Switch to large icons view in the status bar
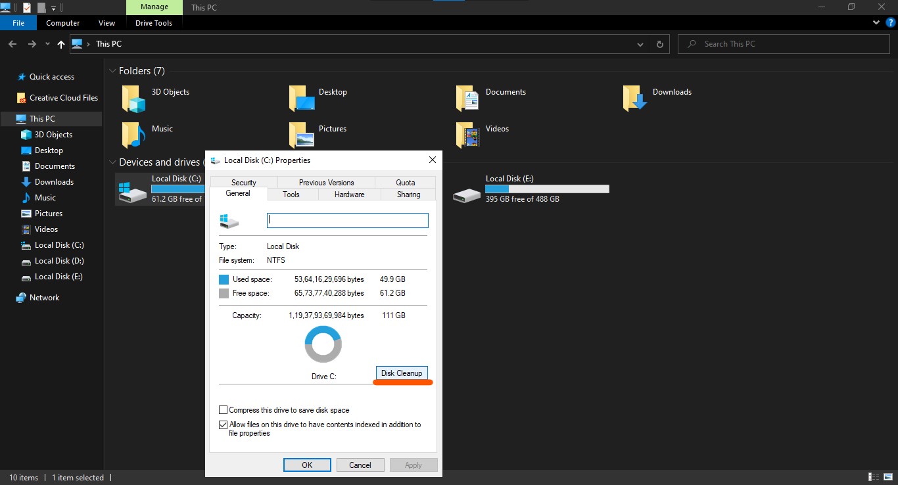The image size is (898, 485). coord(887,478)
